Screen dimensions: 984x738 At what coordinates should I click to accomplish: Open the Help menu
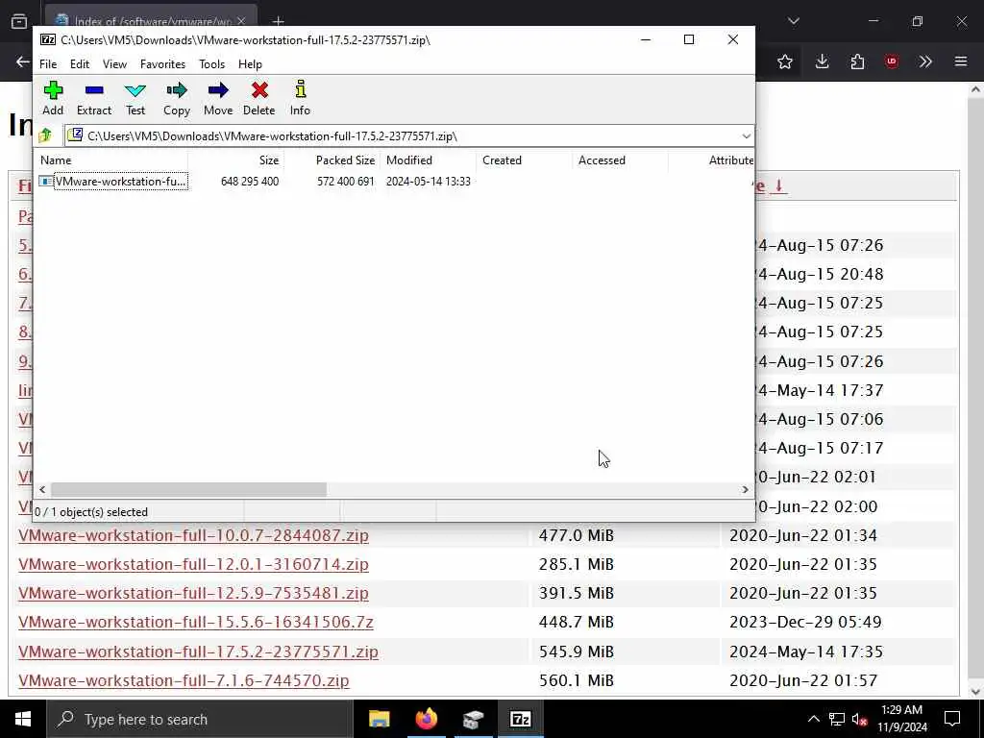pyautogui.click(x=250, y=64)
